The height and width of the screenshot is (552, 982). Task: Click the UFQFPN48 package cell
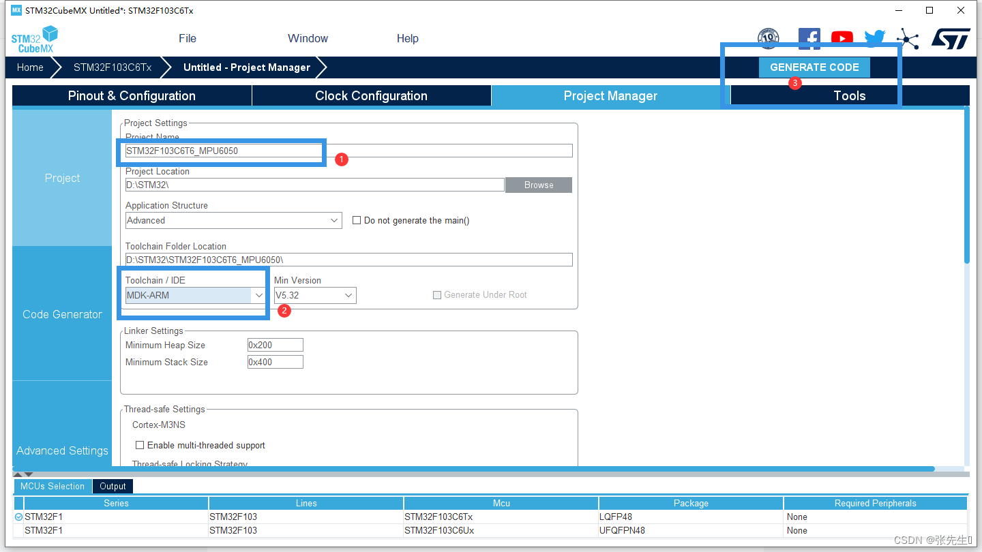pyautogui.click(x=691, y=530)
